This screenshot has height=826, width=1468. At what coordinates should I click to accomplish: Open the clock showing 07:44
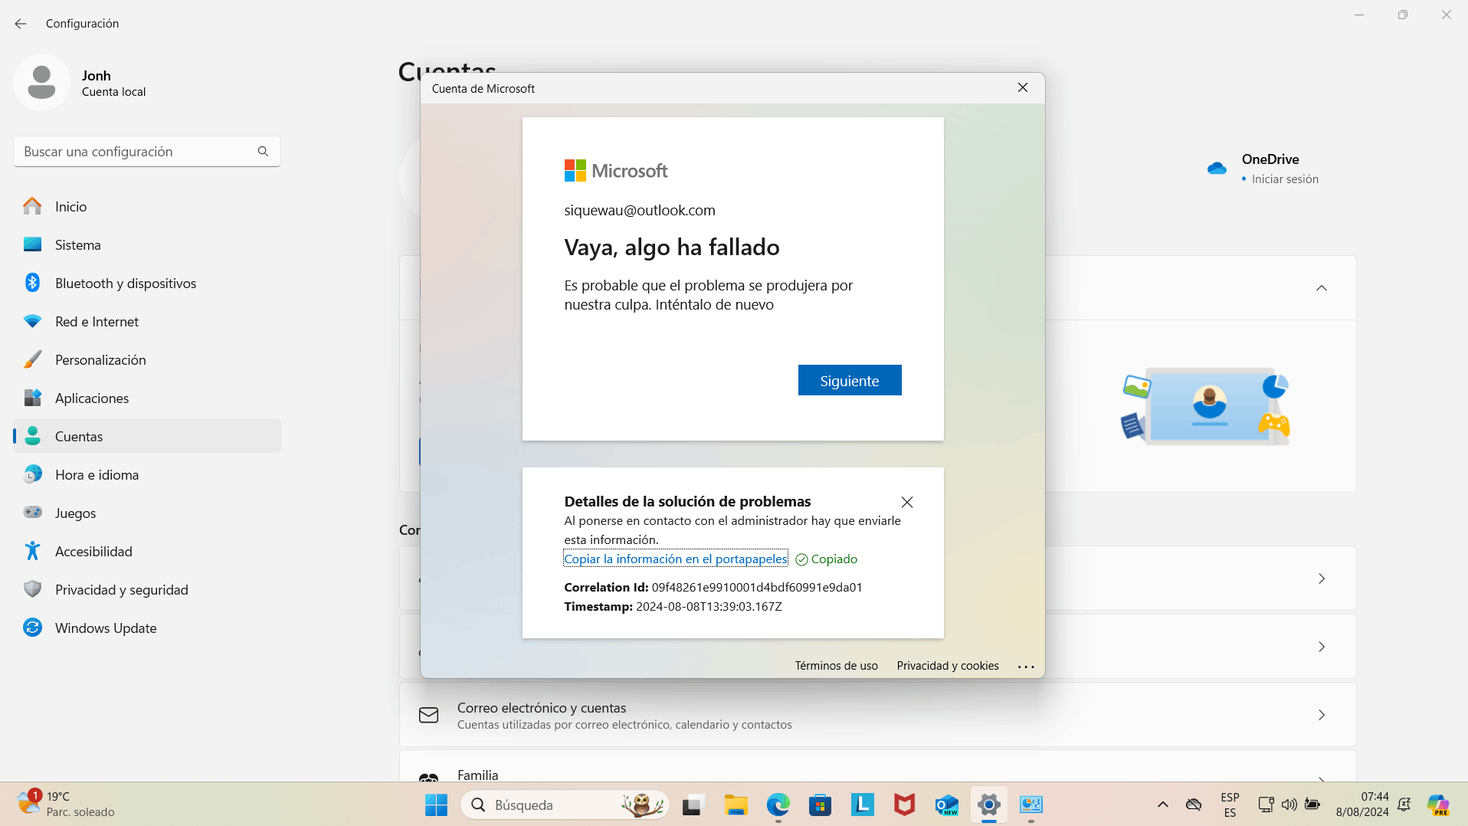[1362, 805]
